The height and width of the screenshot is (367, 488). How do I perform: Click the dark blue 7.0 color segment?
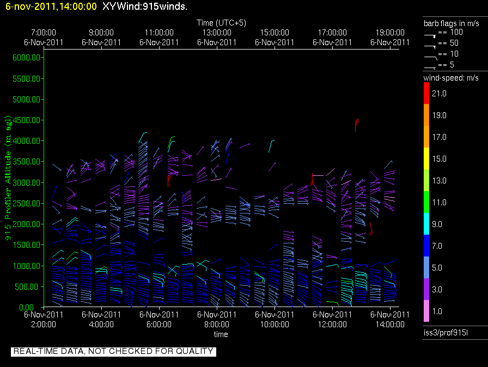pos(426,246)
